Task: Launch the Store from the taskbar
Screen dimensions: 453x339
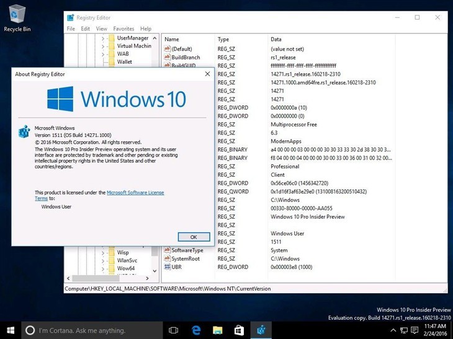Action: 238,330
